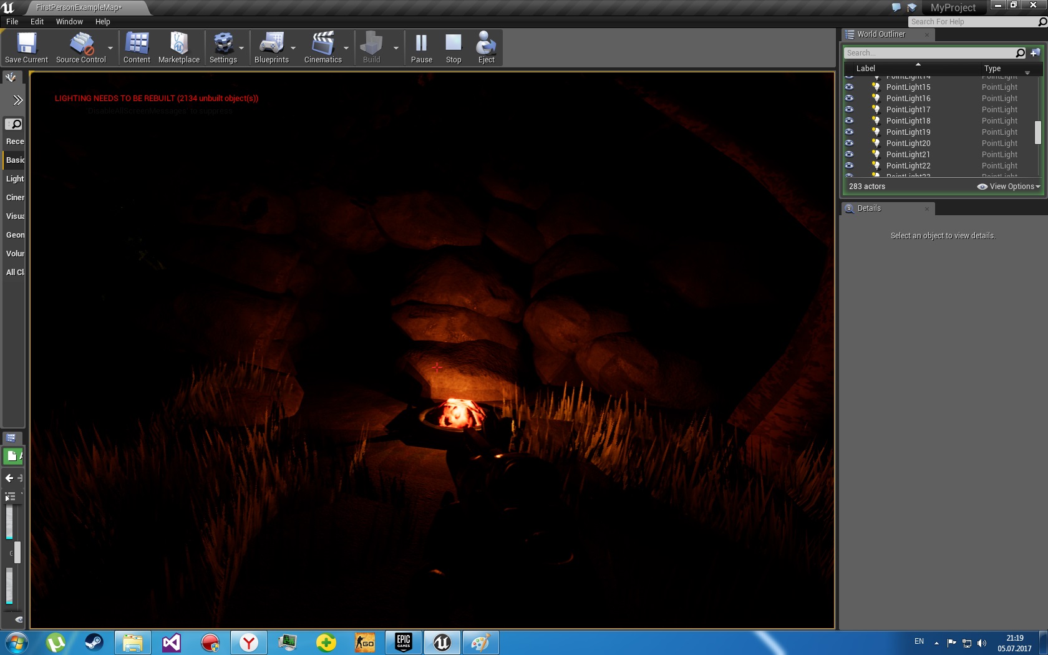Open the Edit menu

37,22
